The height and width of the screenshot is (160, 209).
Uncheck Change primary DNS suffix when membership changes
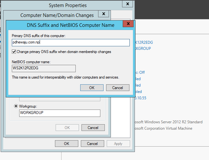(14, 52)
